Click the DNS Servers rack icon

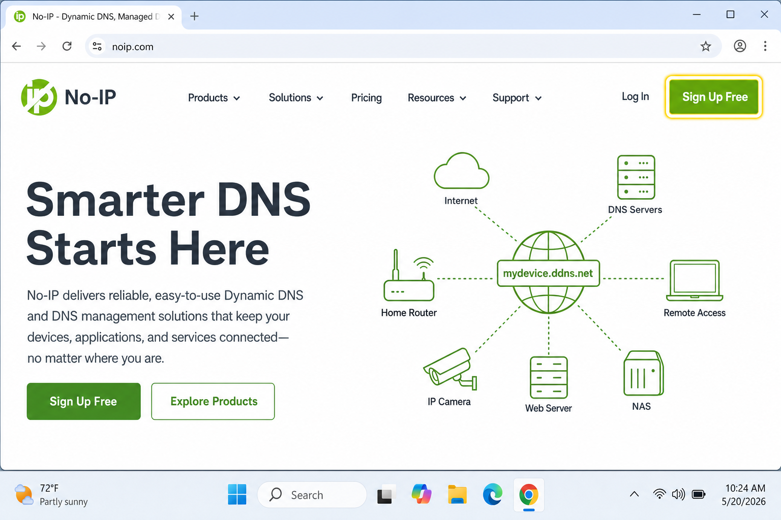click(x=636, y=177)
